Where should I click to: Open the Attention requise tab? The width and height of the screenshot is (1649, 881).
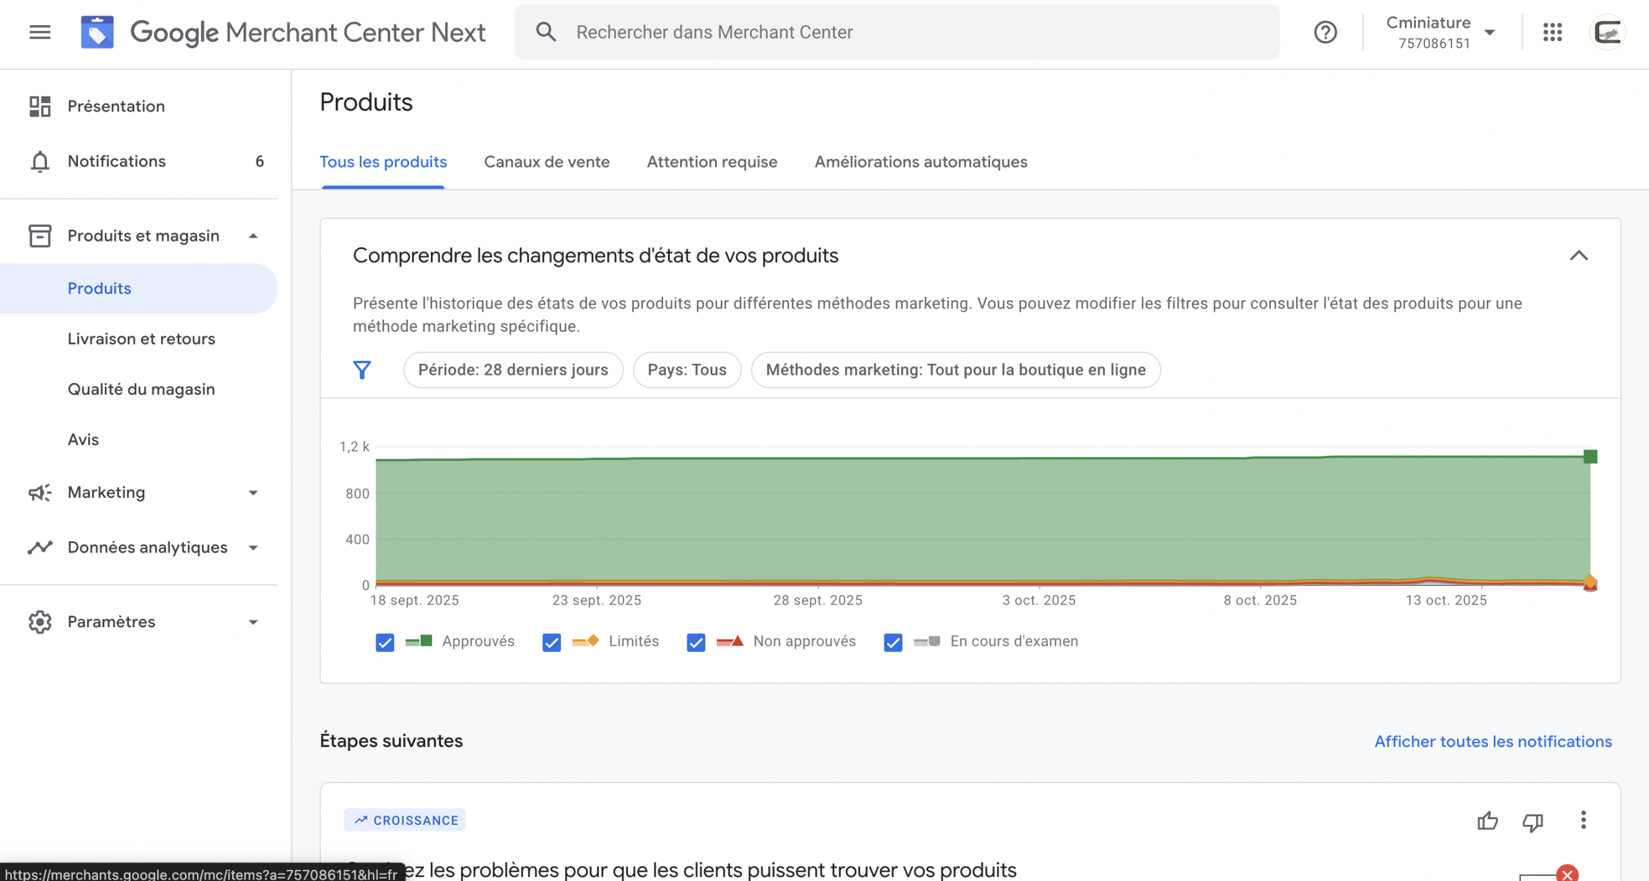click(x=712, y=162)
